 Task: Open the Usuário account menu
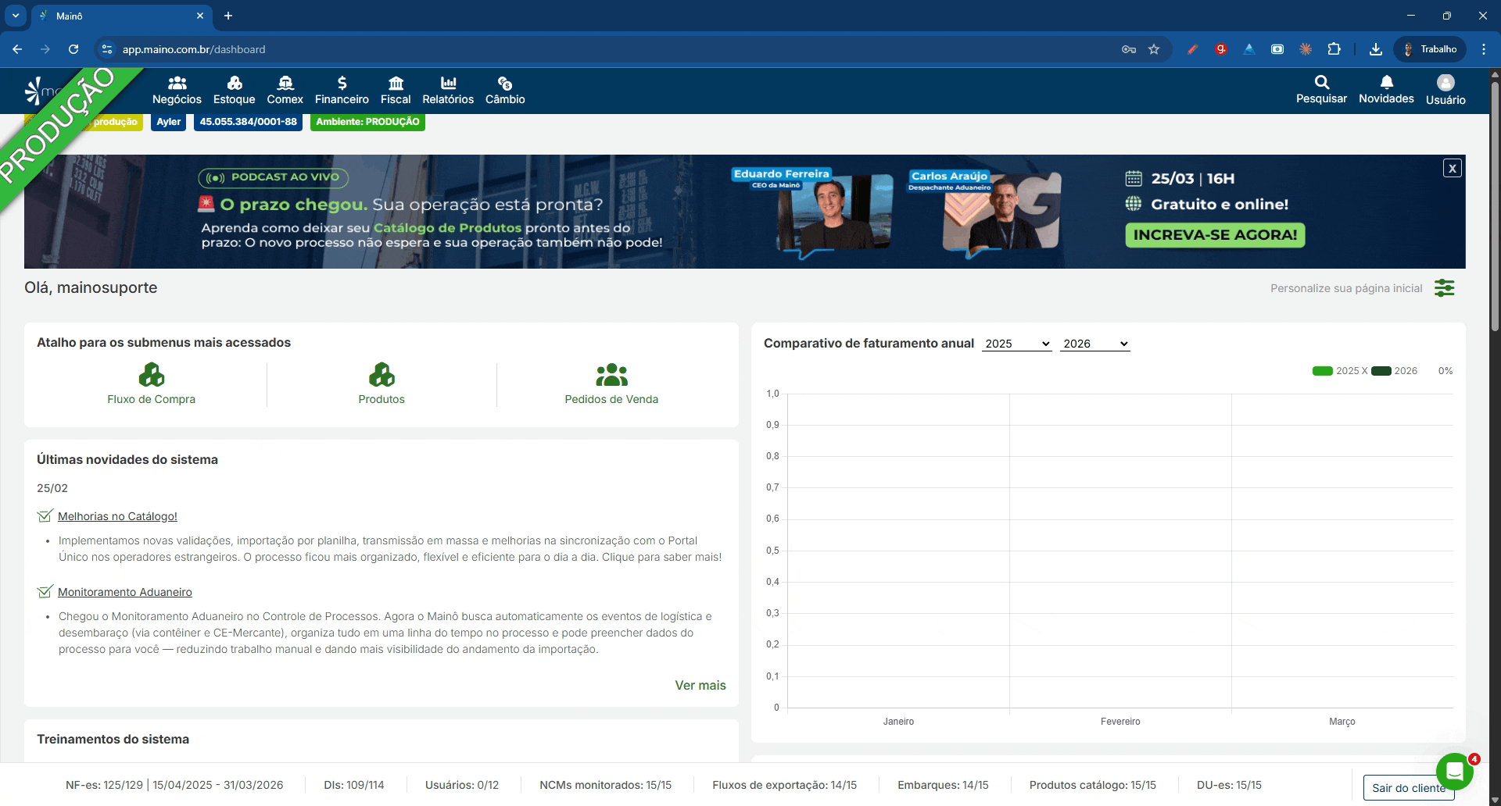[x=1445, y=83]
